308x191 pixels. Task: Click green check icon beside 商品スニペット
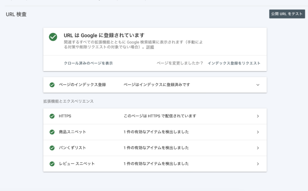point(52,132)
